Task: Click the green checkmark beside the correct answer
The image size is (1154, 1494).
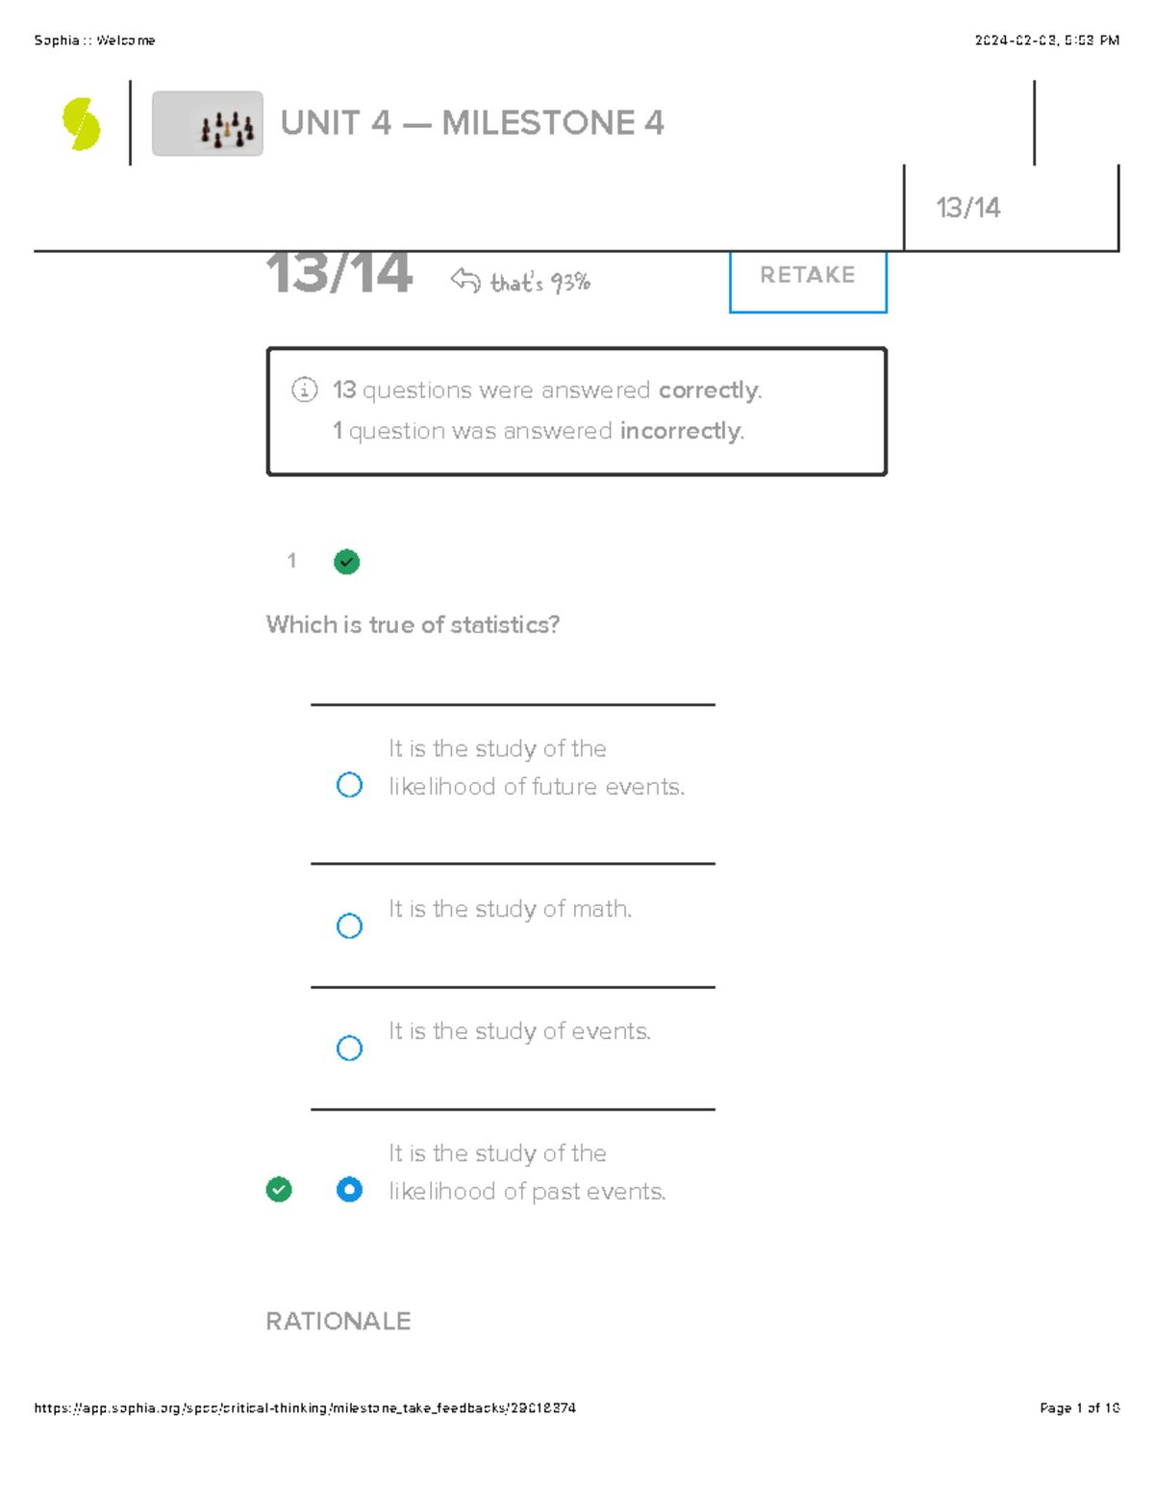Action: [x=279, y=1191]
